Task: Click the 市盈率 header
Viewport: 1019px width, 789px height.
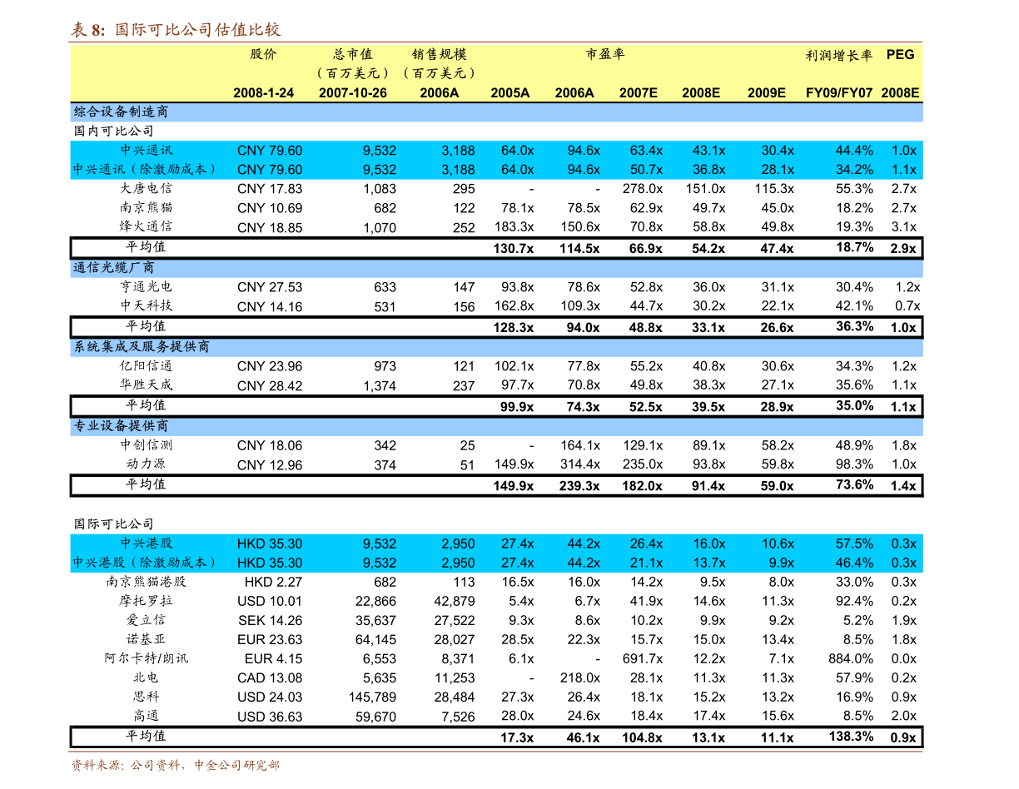Action: [605, 55]
